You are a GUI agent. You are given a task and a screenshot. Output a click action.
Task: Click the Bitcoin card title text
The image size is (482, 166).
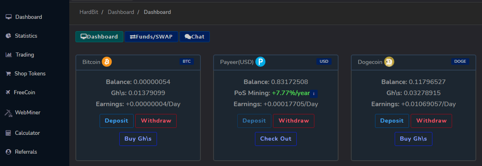coord(91,62)
